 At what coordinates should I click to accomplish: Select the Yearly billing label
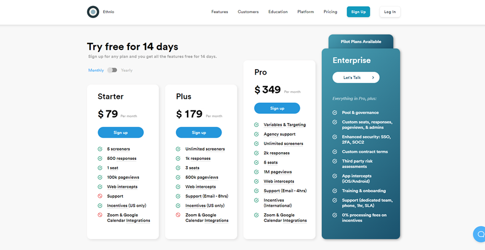127,70
